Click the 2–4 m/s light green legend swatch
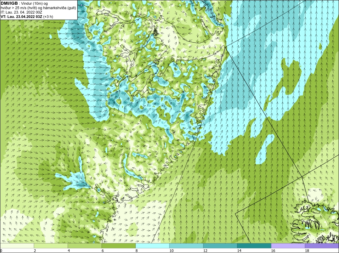The width and height of the screenshot is (339, 253). tap(51, 246)
